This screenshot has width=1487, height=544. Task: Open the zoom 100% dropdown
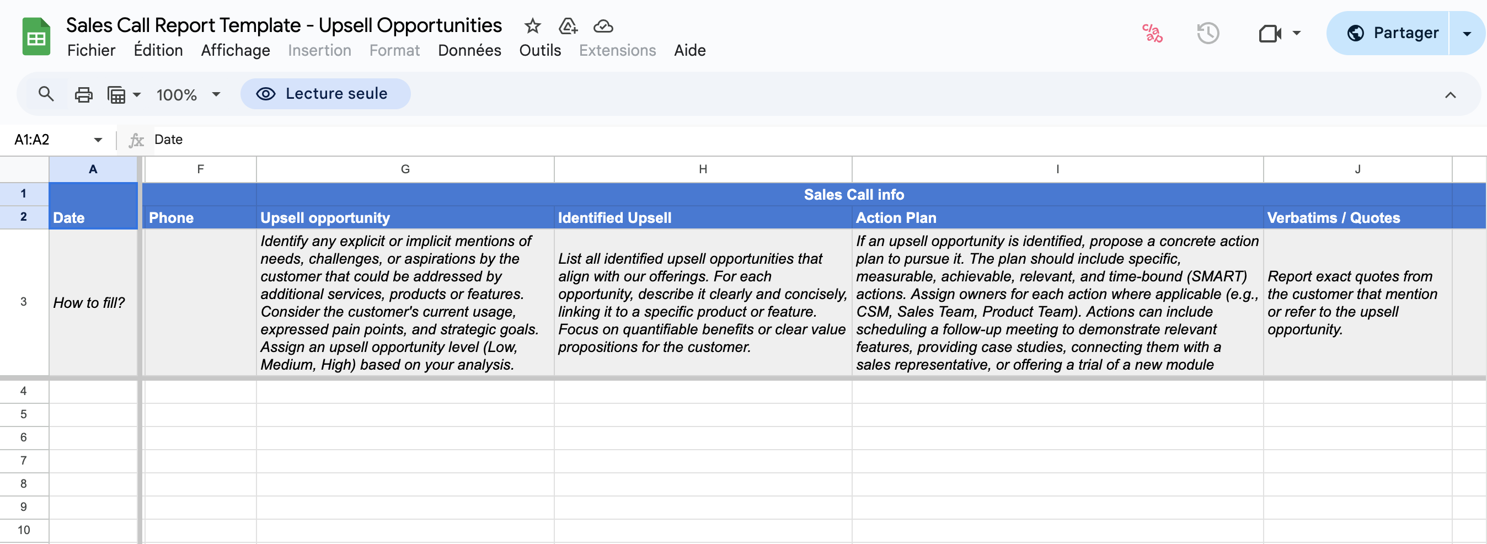(188, 94)
